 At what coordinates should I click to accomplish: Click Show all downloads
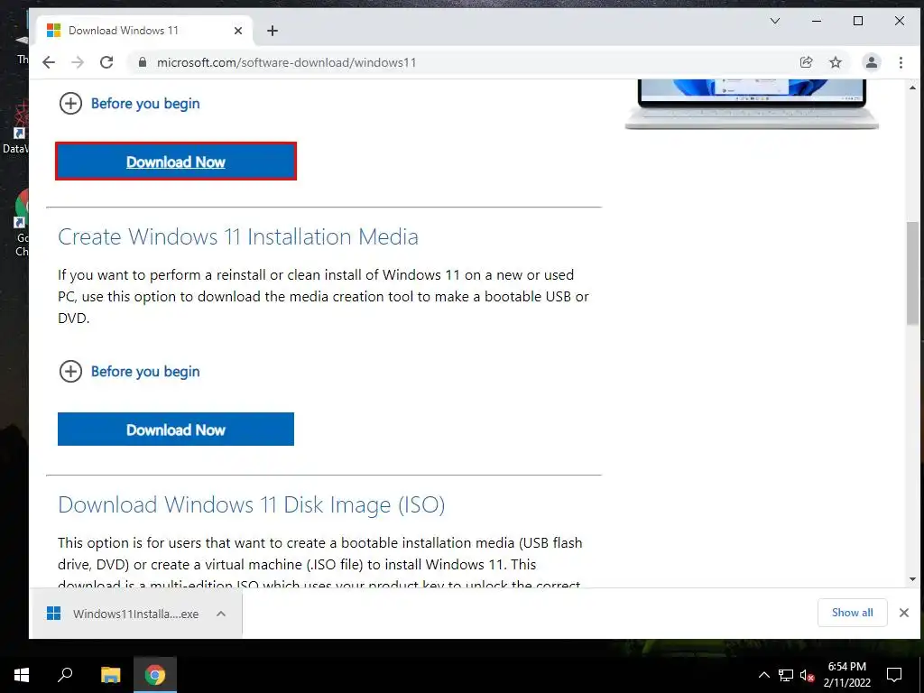point(852,613)
